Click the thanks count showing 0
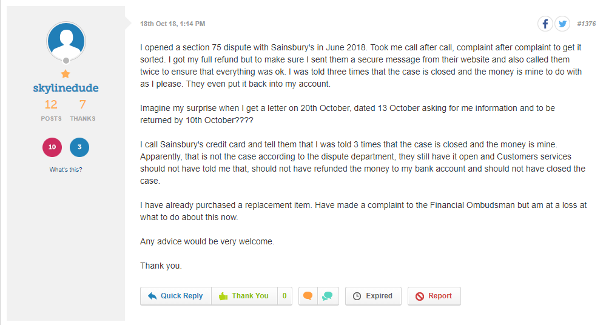606x325 pixels. (284, 296)
